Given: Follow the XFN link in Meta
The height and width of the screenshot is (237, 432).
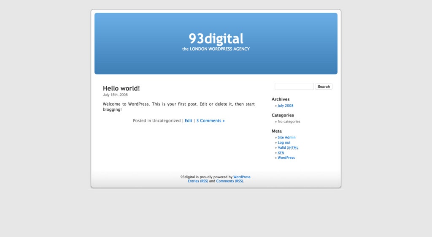Looking at the screenshot, I should [x=281, y=153].
